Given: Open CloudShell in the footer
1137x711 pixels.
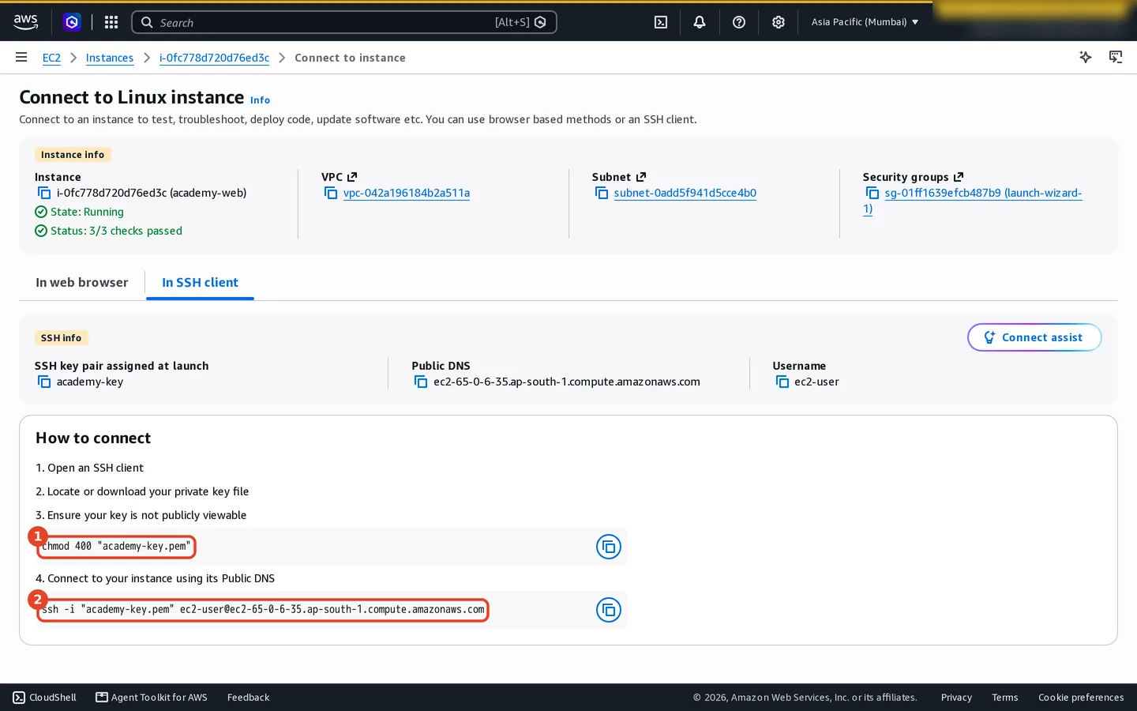Looking at the screenshot, I should [x=45, y=698].
